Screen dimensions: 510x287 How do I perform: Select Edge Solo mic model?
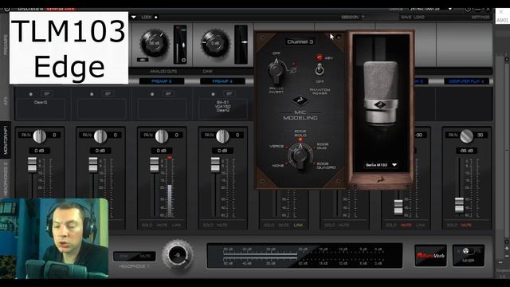pos(300,133)
